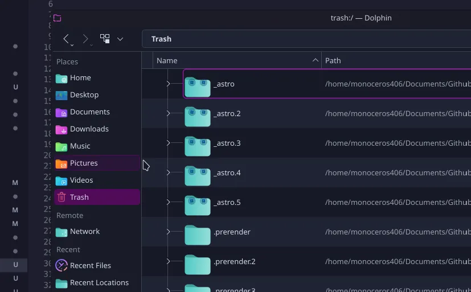Viewport: 471px width, 292px height.
Task: Select the _astro.5 folder icon
Action: click(198, 205)
